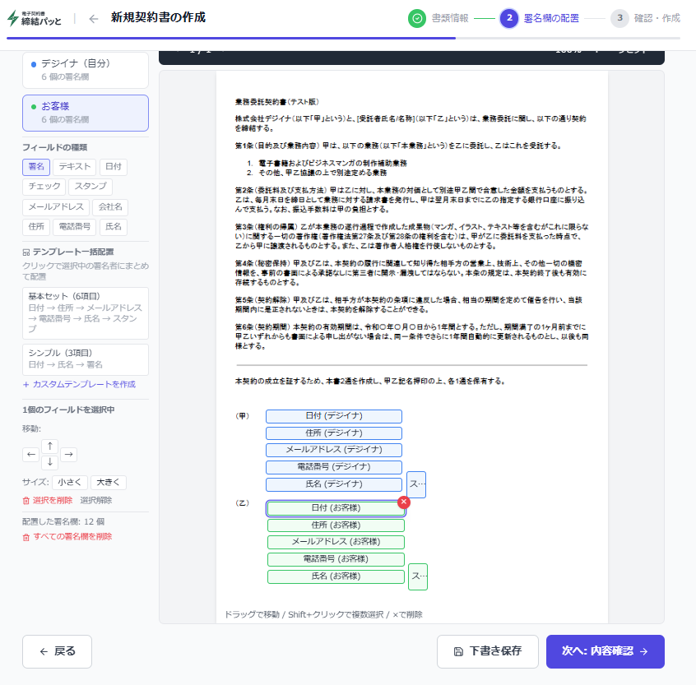The height and width of the screenshot is (685, 696).
Task: Apply the シンプル（3項目） template
Action: (x=86, y=358)
